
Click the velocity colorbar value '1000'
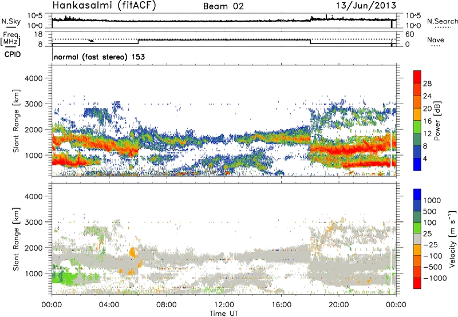(x=432, y=200)
